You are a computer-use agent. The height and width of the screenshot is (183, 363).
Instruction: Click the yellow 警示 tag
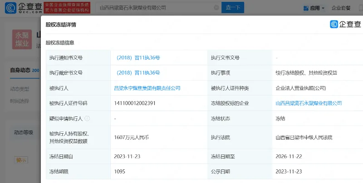[x=21, y=159]
